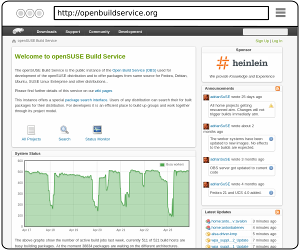Click the second browser window circle button

coord(30,13)
